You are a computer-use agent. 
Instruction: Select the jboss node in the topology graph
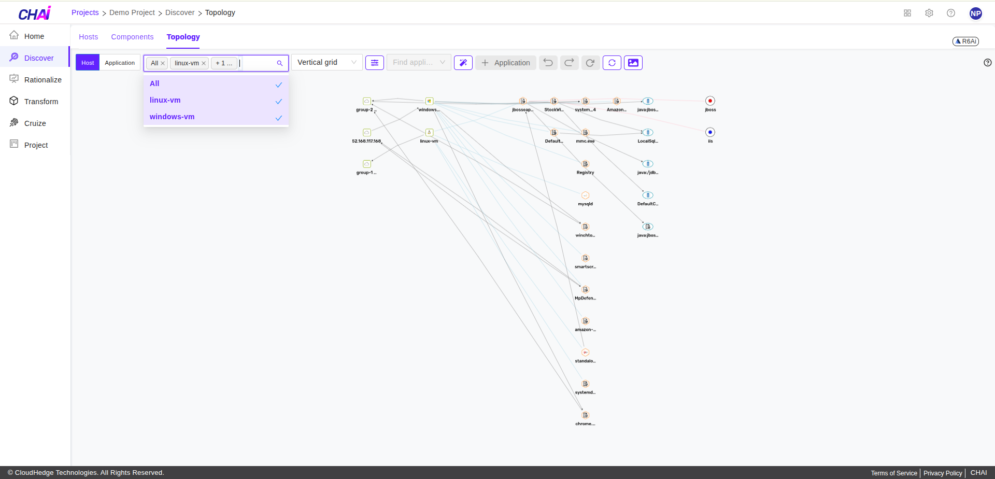point(710,101)
